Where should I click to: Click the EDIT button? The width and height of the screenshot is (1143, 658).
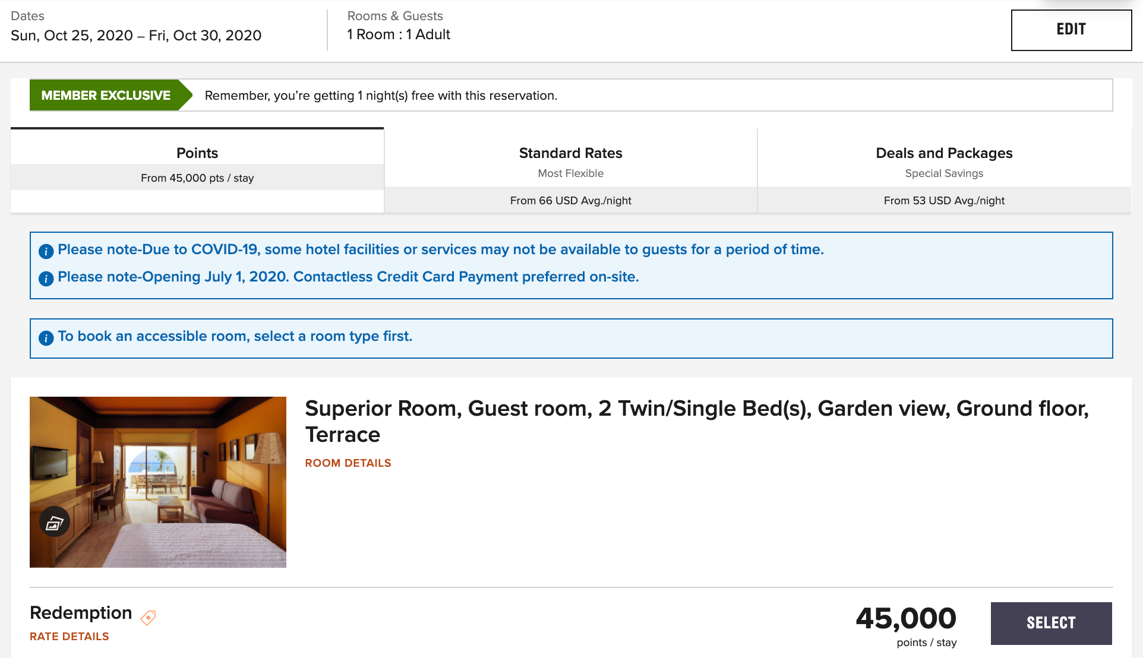tap(1071, 30)
